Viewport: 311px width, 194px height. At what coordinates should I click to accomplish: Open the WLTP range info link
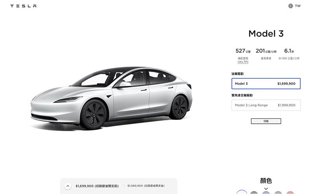click(243, 62)
